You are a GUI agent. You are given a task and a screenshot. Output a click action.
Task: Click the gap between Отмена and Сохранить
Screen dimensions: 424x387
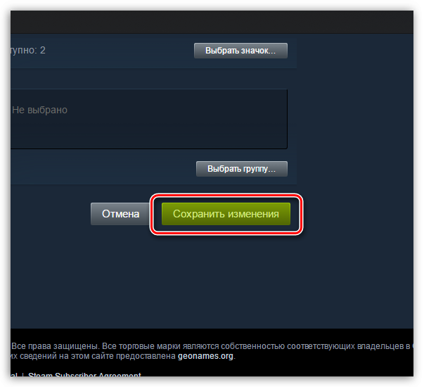(x=155, y=214)
